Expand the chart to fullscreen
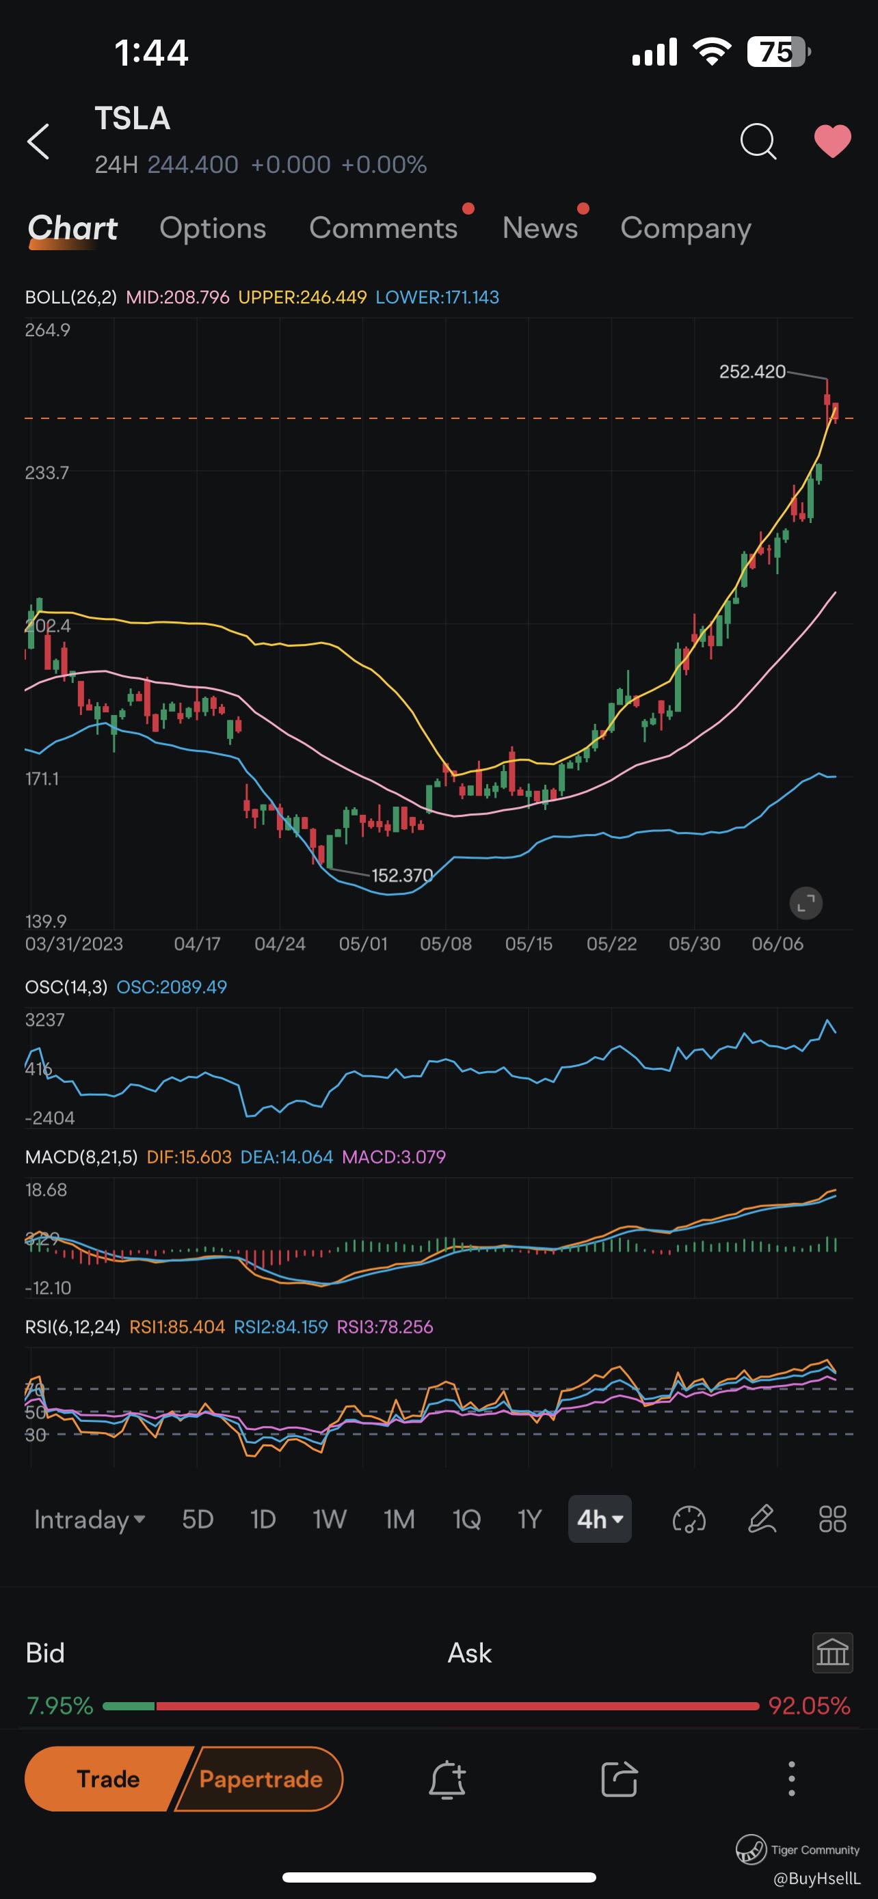 coord(806,902)
